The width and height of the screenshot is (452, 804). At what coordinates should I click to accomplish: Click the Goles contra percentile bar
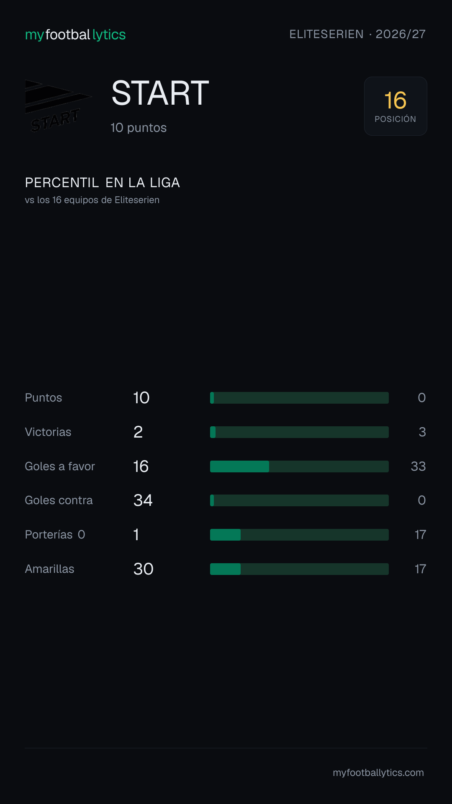point(299,500)
